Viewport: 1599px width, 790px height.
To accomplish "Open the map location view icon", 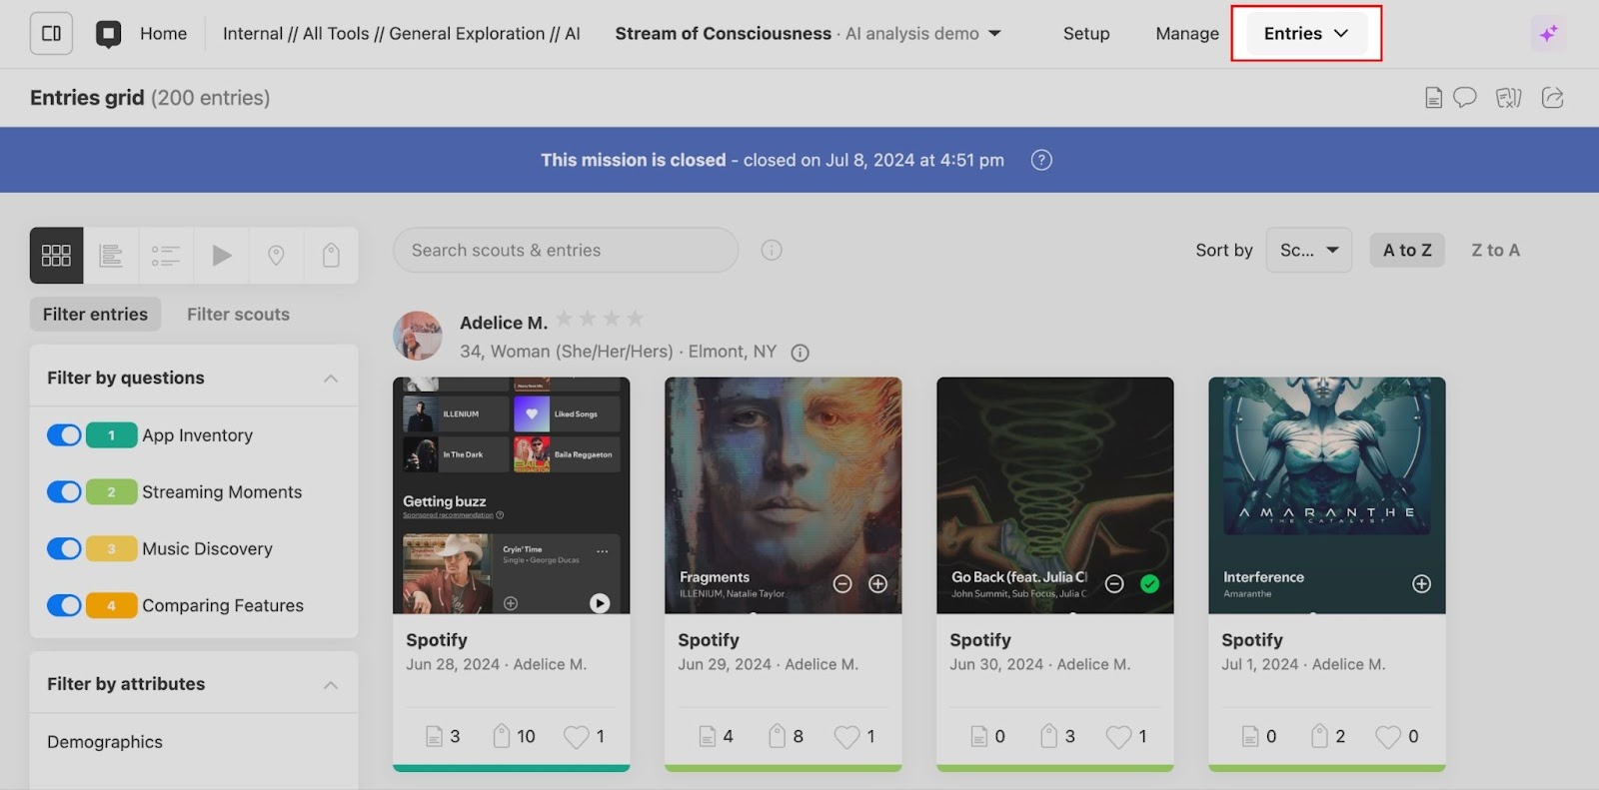I will [276, 256].
